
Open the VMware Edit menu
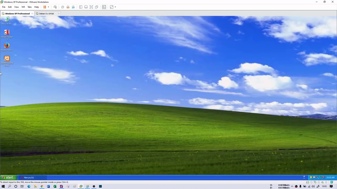point(10,7)
